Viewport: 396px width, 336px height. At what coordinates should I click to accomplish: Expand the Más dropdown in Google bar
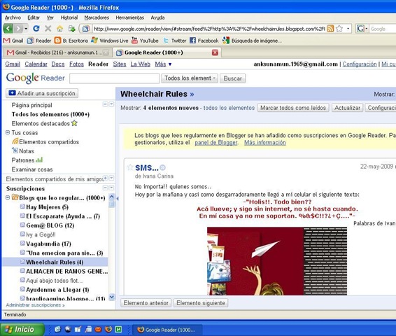coord(163,64)
